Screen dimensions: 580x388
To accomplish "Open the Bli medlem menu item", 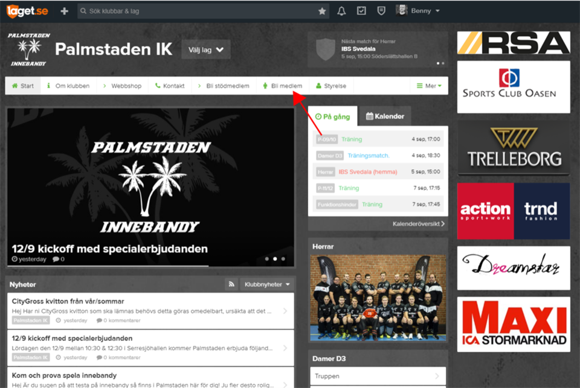I will point(282,86).
